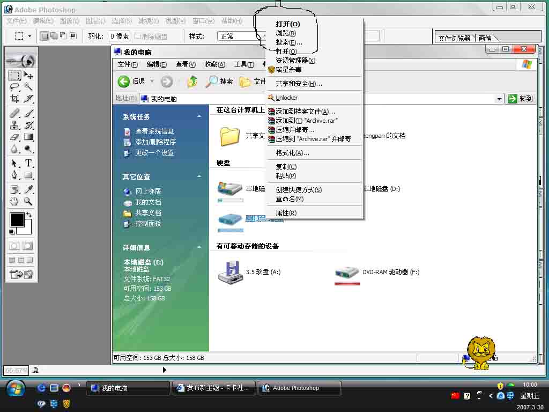
Task: Click the Up folder icon in My Computer toolbar
Action: coord(192,82)
